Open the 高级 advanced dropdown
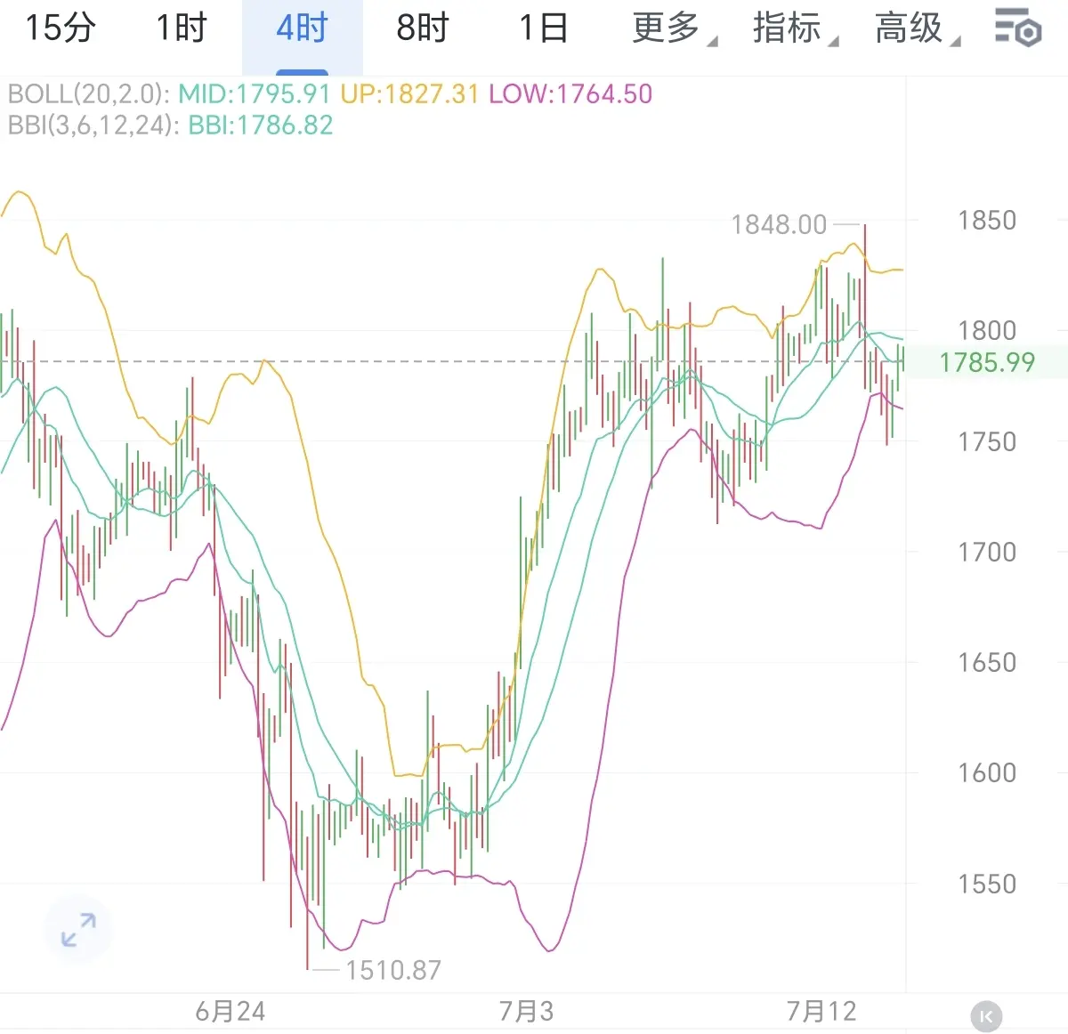This screenshot has width=1068, height=1034. pos(917,28)
